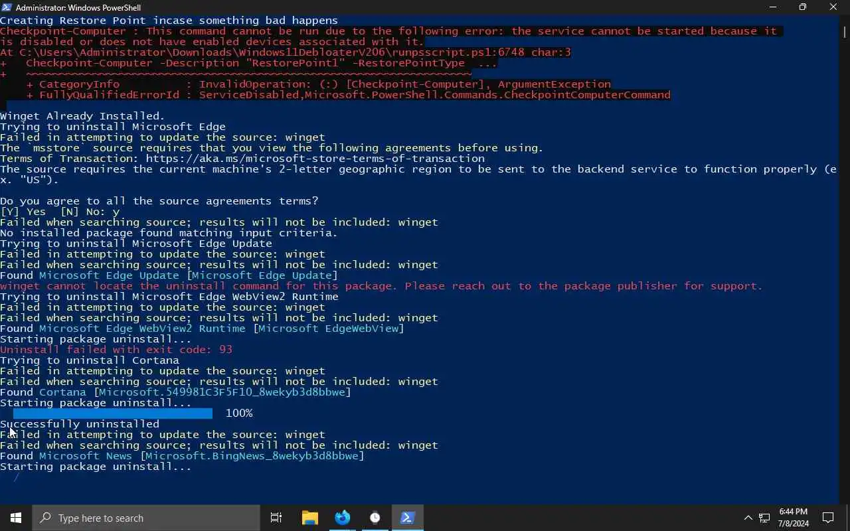
Task: Click the active PowerShell taskbar icon
Action: pyautogui.click(x=407, y=518)
